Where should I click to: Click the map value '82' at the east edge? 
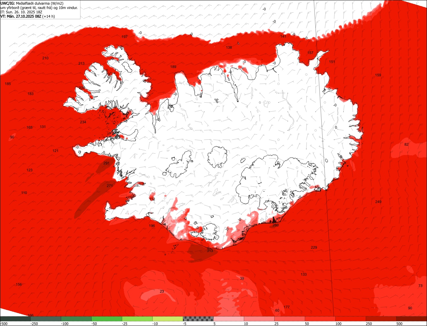[x=406, y=145]
